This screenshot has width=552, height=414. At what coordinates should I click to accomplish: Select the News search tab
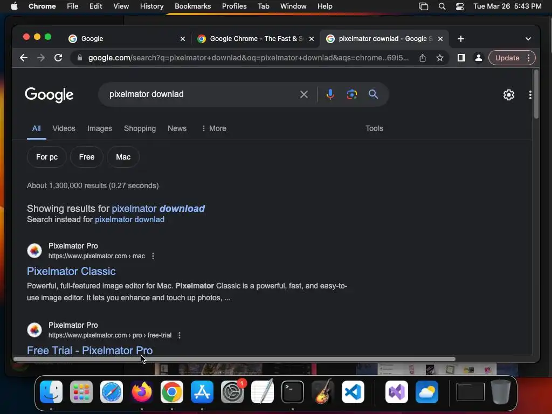177,128
